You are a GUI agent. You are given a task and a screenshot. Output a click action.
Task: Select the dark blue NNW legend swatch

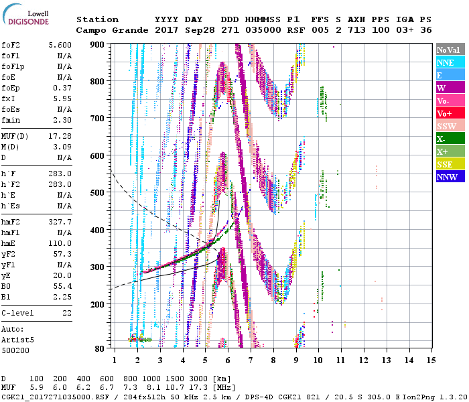450,177
